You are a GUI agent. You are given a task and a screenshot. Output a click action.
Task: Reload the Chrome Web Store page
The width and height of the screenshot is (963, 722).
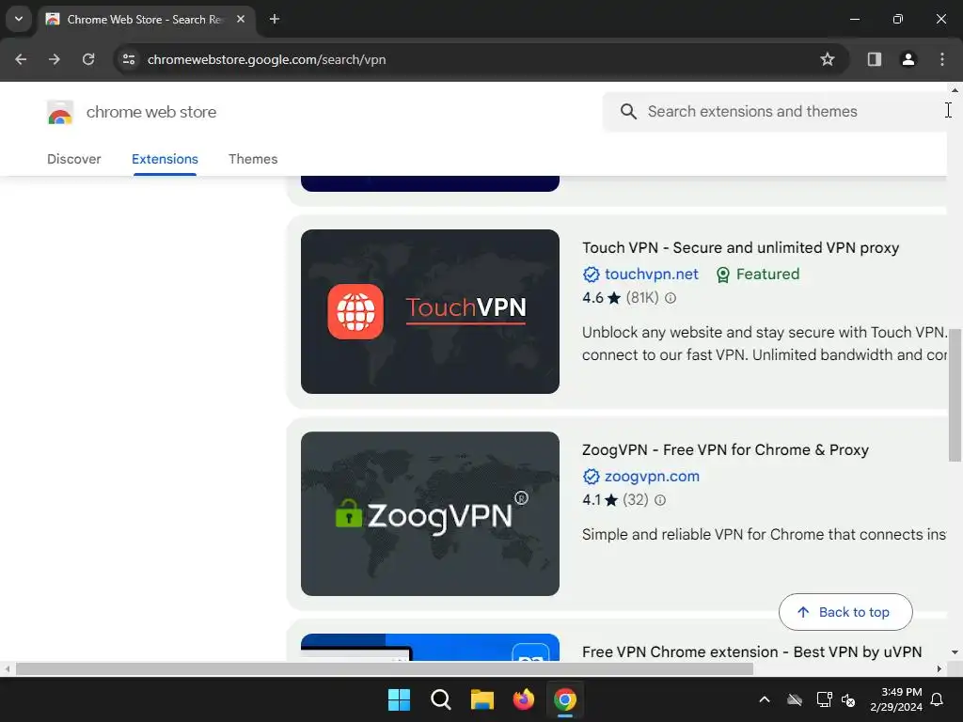click(x=88, y=59)
